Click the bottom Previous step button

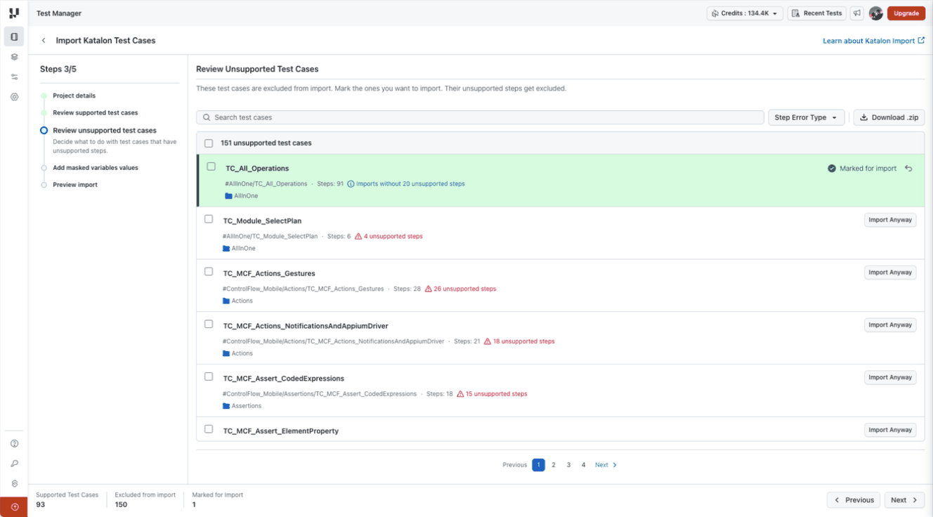click(854, 500)
